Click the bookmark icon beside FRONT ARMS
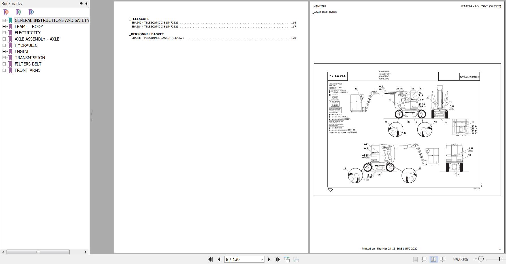The width and height of the screenshot is (506, 264). tap(10, 70)
